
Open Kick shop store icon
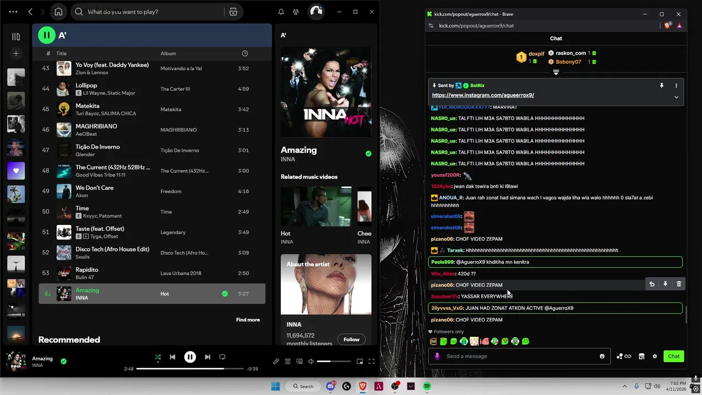click(641, 356)
